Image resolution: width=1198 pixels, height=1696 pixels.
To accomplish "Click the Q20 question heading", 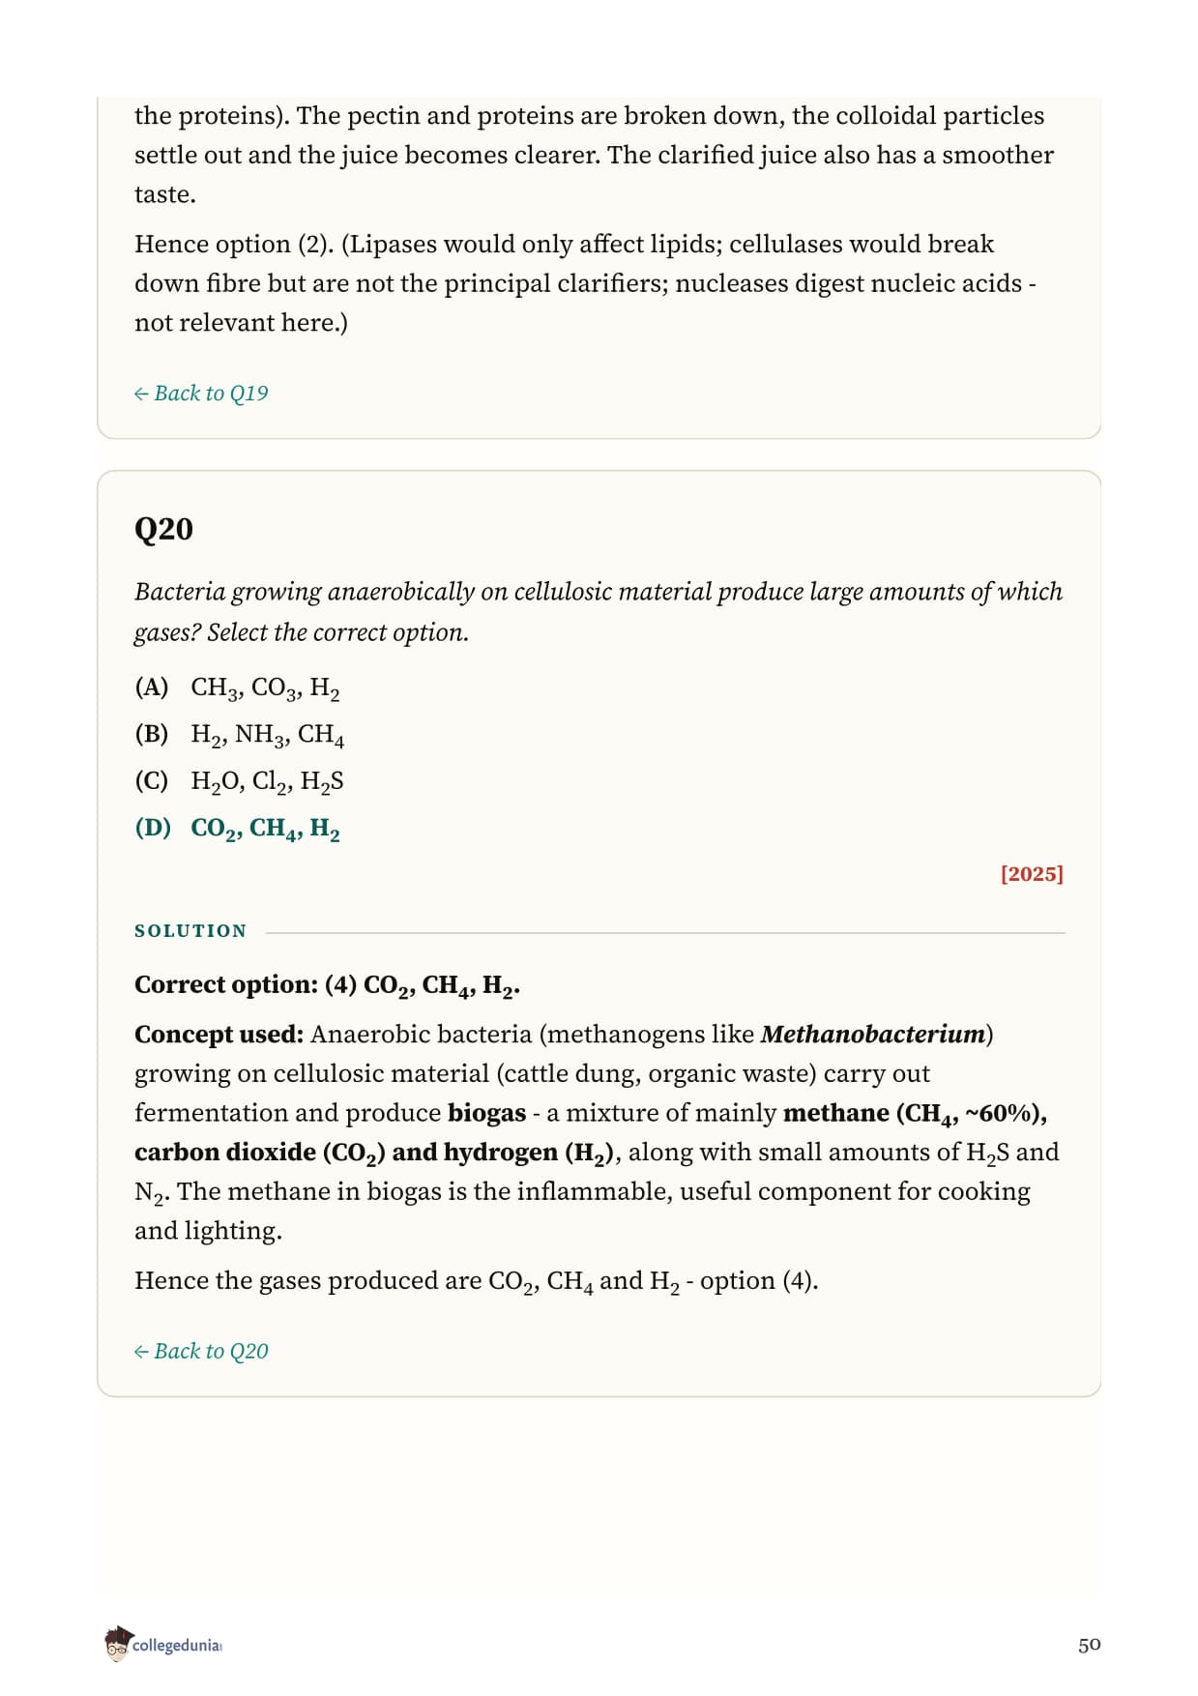I will (x=163, y=529).
